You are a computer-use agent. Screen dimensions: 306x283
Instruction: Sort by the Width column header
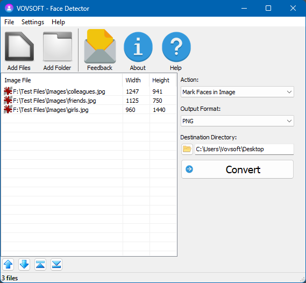click(x=136, y=80)
